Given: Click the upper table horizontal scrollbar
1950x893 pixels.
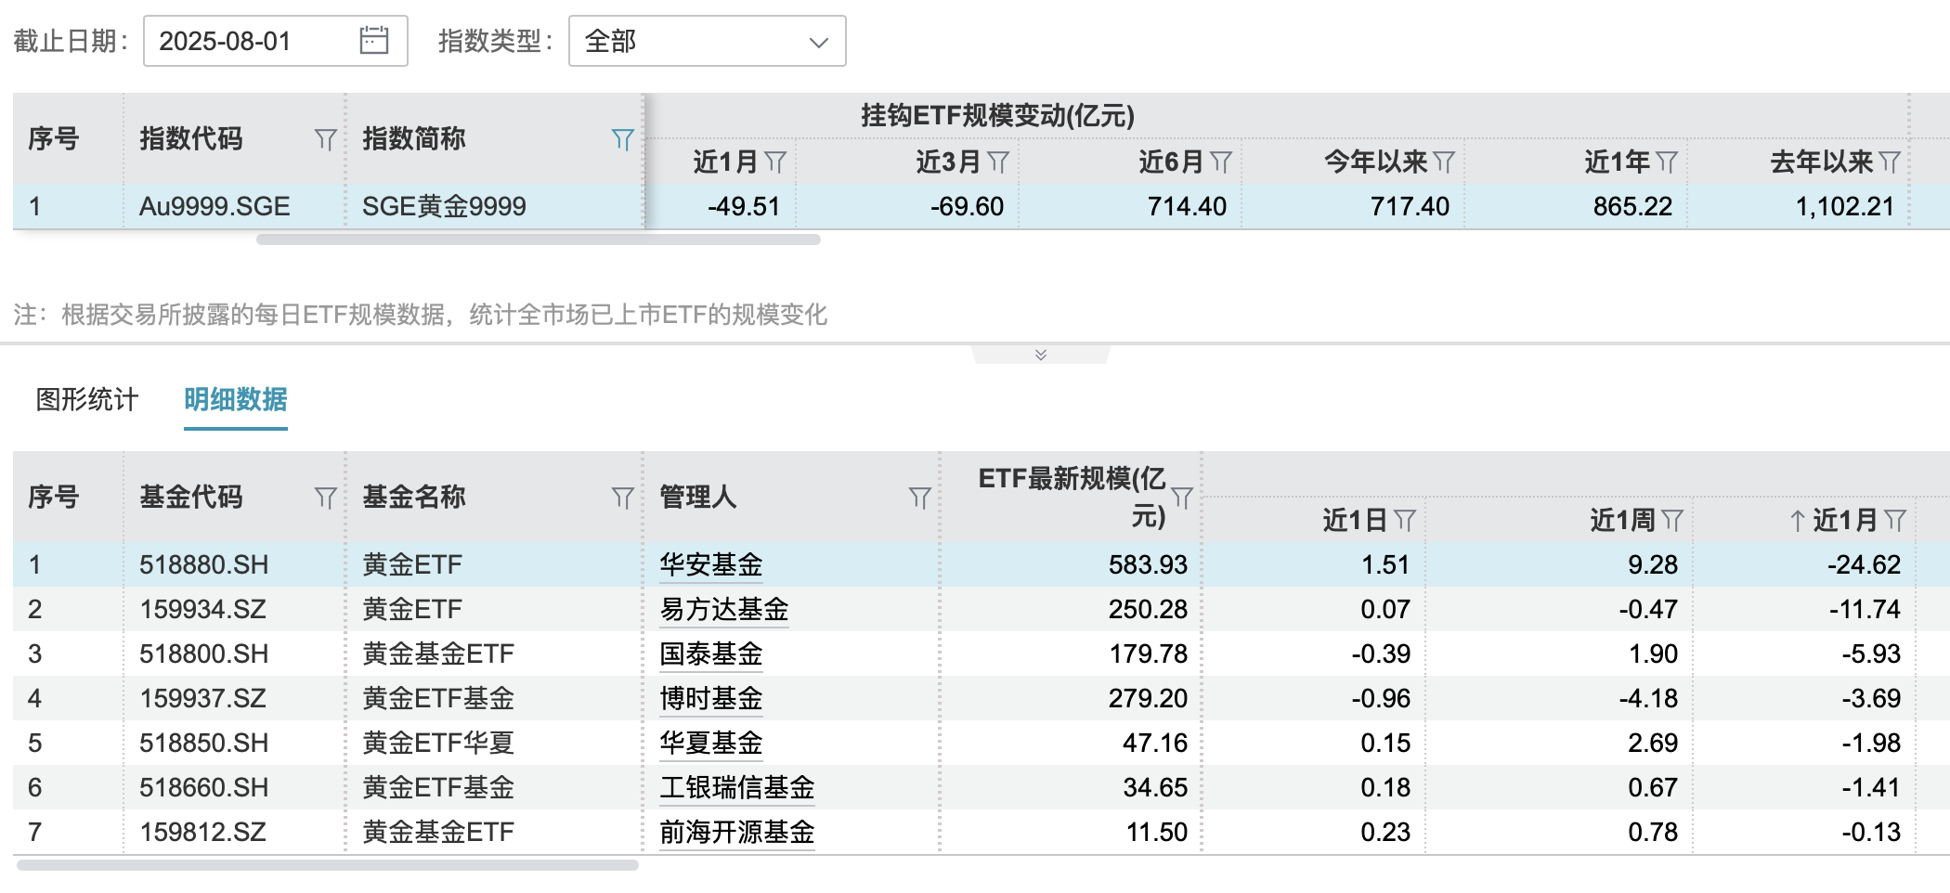Looking at the screenshot, I should pos(539,239).
